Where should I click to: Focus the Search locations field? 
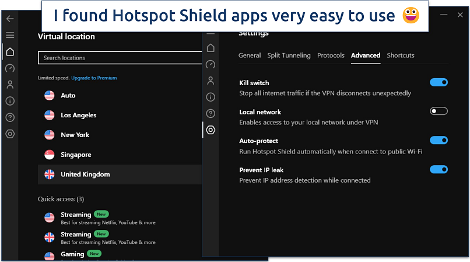click(x=120, y=58)
